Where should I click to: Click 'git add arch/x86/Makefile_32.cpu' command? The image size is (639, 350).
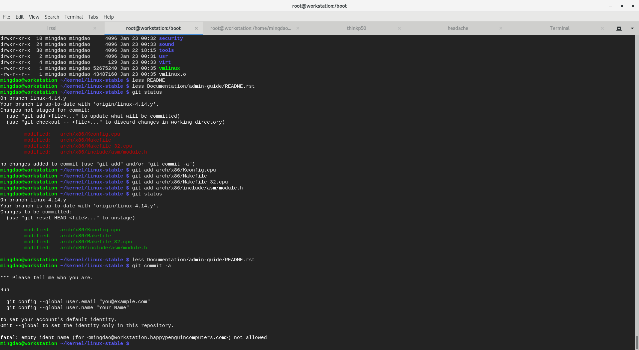coord(180,182)
